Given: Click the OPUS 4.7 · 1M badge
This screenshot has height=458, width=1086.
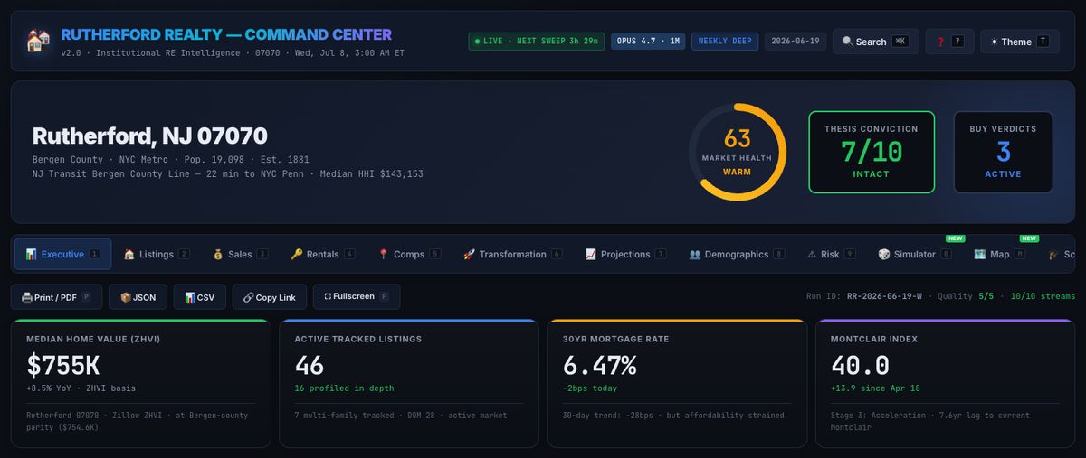Looking at the screenshot, I should pyautogui.click(x=648, y=41).
